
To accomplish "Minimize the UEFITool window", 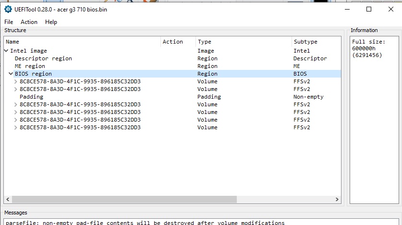I will [x=347, y=9].
